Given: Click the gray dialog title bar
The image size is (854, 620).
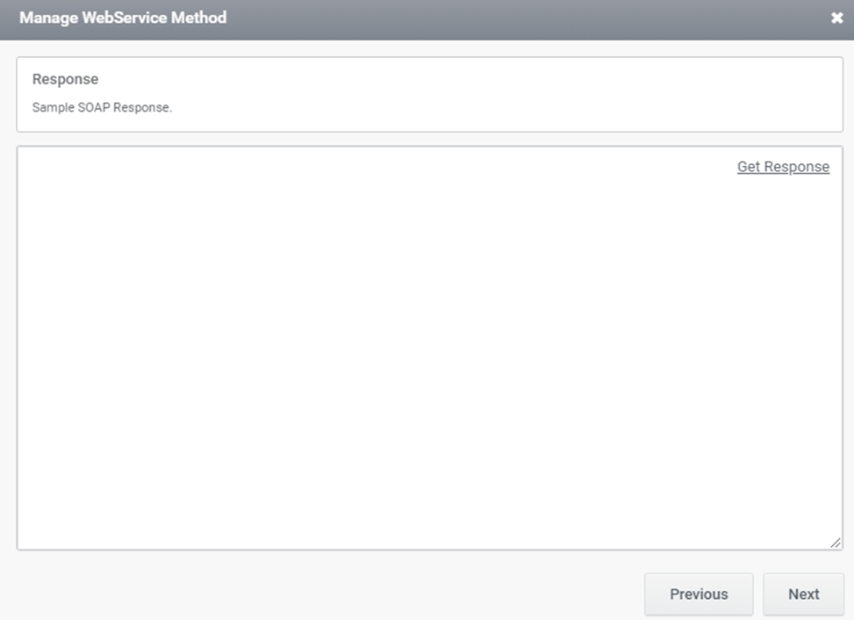Looking at the screenshot, I should [x=427, y=19].
